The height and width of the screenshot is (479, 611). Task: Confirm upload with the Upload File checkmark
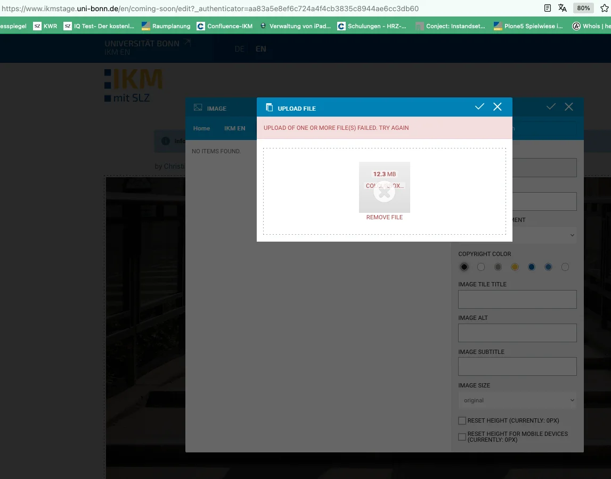click(x=479, y=107)
